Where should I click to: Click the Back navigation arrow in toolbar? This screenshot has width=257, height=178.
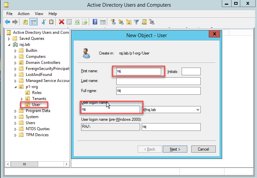click(x=7, y=22)
